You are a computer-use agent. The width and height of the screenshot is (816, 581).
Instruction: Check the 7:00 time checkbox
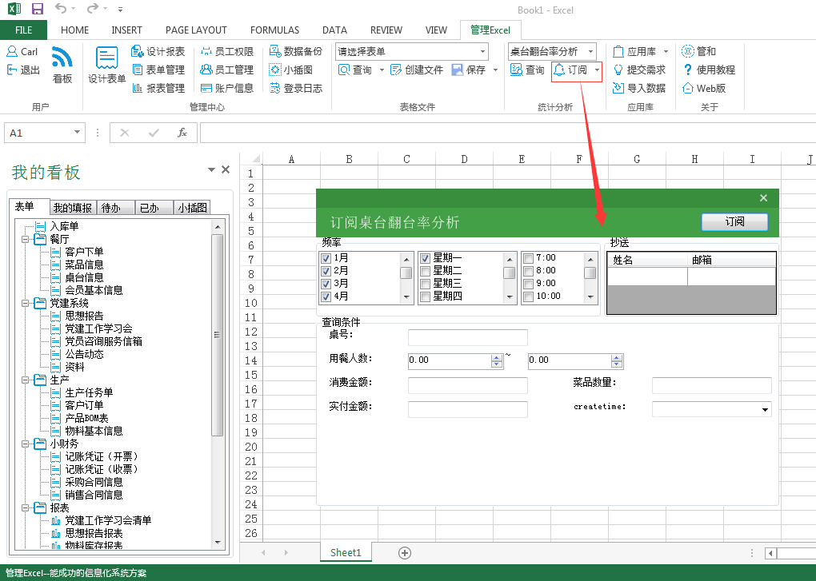(x=529, y=258)
